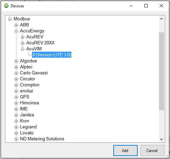
Task: Expand ND Metering Solutions node
Action: point(16,139)
